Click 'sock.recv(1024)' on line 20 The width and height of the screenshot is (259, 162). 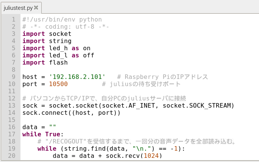point(134,156)
